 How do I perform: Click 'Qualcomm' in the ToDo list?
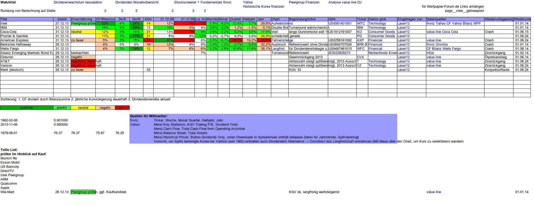point(9,184)
